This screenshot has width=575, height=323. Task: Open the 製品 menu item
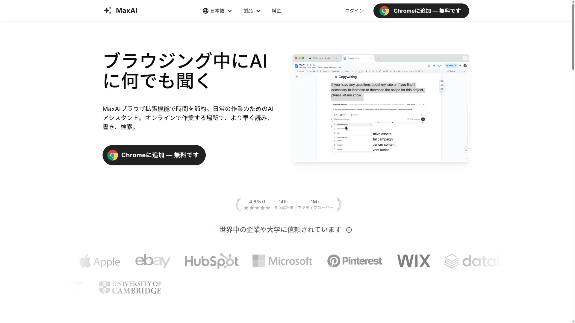tap(248, 11)
